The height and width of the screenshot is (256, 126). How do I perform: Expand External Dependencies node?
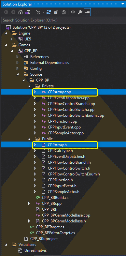18,63
